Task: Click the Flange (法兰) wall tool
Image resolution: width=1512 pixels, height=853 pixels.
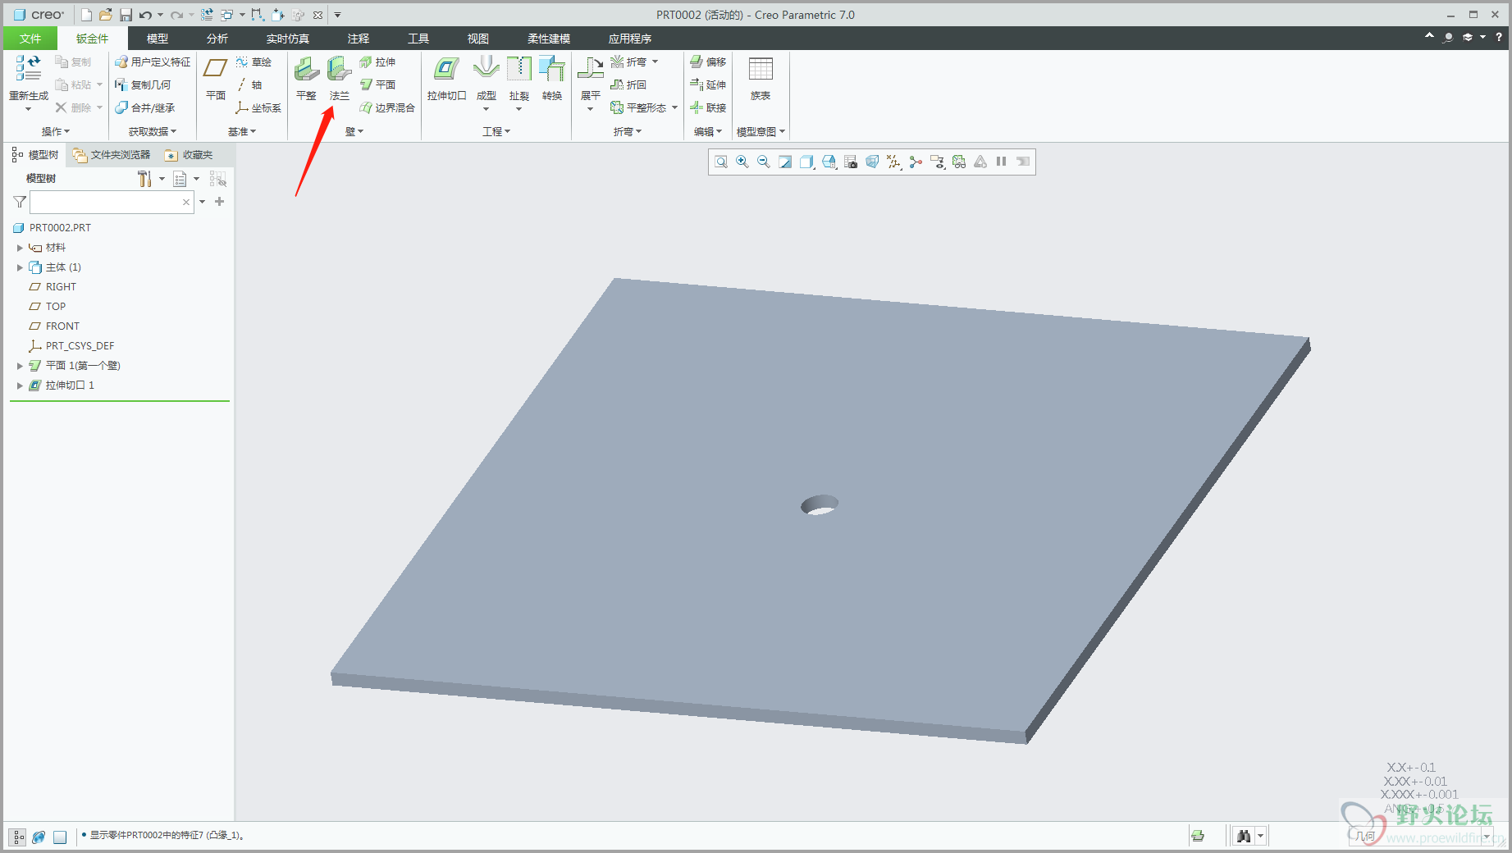Action: [x=339, y=79]
